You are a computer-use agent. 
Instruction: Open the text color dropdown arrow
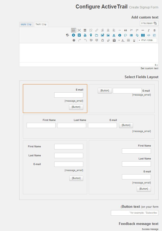click(x=119, y=40)
